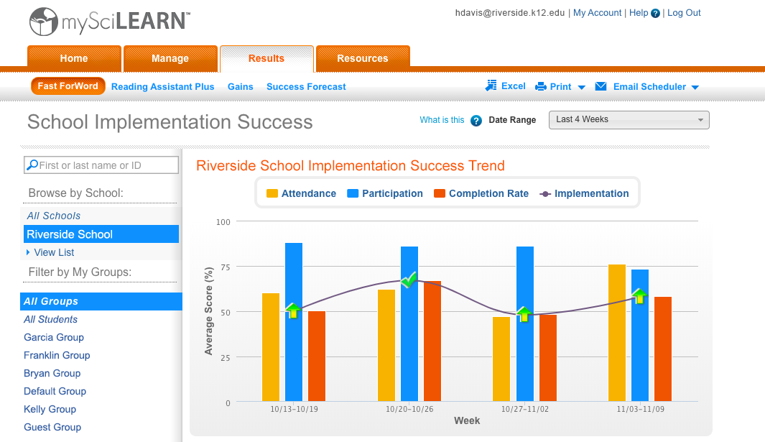The height and width of the screenshot is (442, 765).
Task: Click the Log Out link
Action: pyautogui.click(x=684, y=13)
